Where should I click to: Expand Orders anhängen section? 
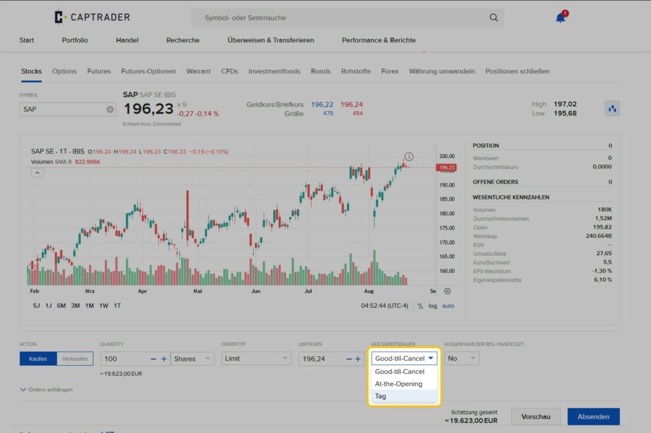46,389
